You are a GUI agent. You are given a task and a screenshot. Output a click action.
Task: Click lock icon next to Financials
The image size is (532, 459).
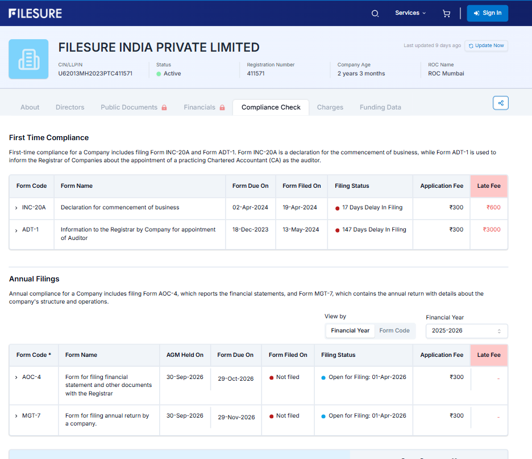(x=222, y=108)
